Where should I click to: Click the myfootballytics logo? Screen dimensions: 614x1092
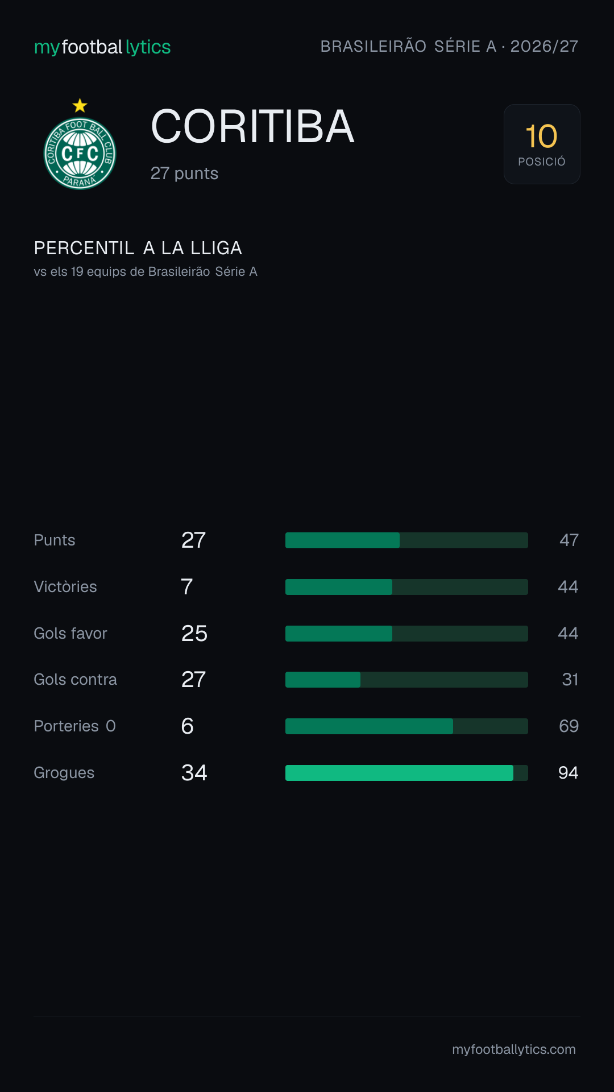tap(102, 47)
